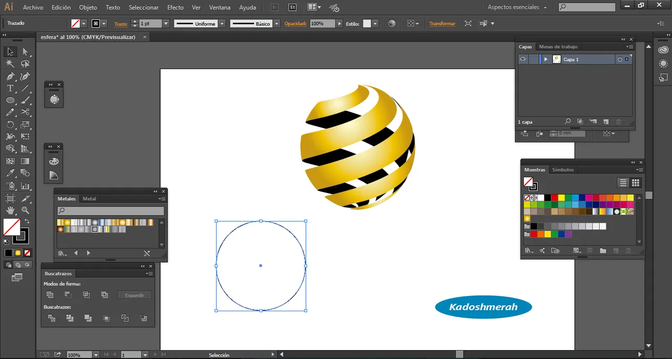The height and width of the screenshot is (359, 672).
Task: Expand the Capa 1 layer triangle
Action: 546,59
